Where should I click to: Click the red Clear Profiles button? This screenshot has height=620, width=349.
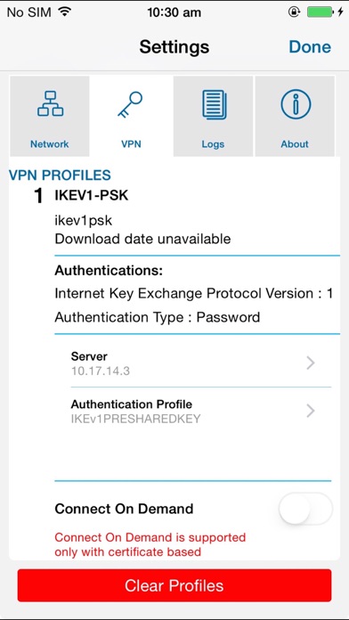(174, 585)
